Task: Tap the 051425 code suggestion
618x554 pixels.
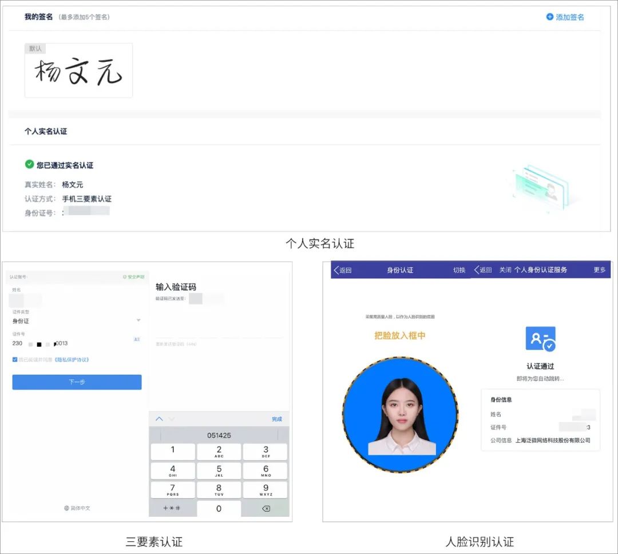Action: (219, 435)
